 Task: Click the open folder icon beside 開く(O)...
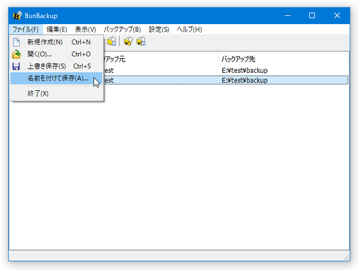click(16, 54)
